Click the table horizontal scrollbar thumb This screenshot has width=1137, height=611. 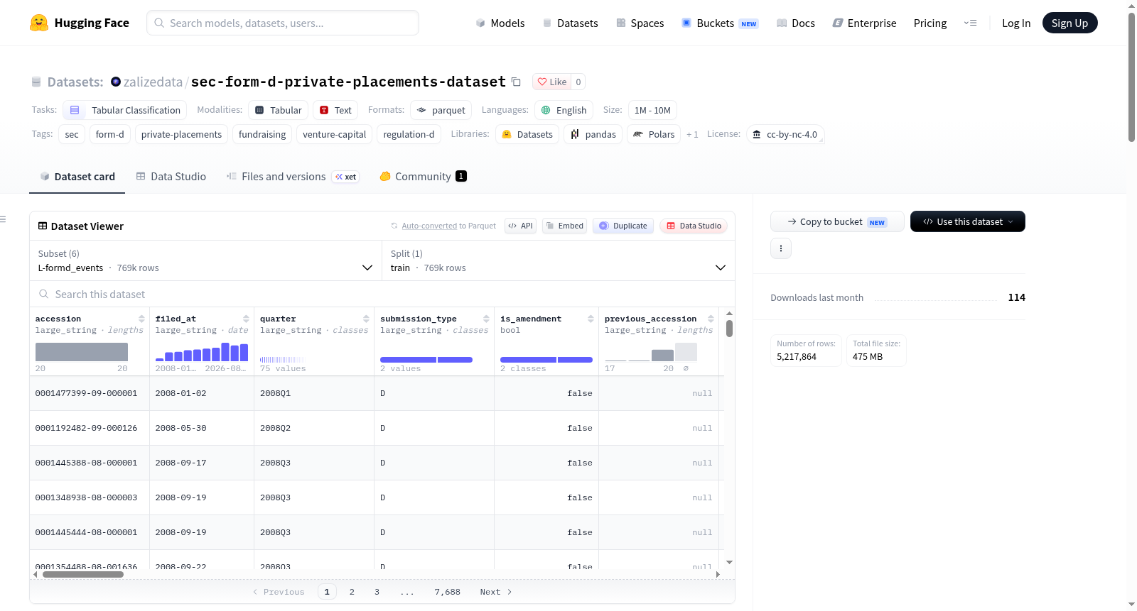pyautogui.click(x=83, y=575)
